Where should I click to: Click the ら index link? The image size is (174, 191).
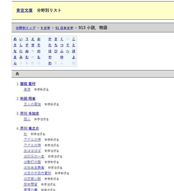(x=15, y=63)
